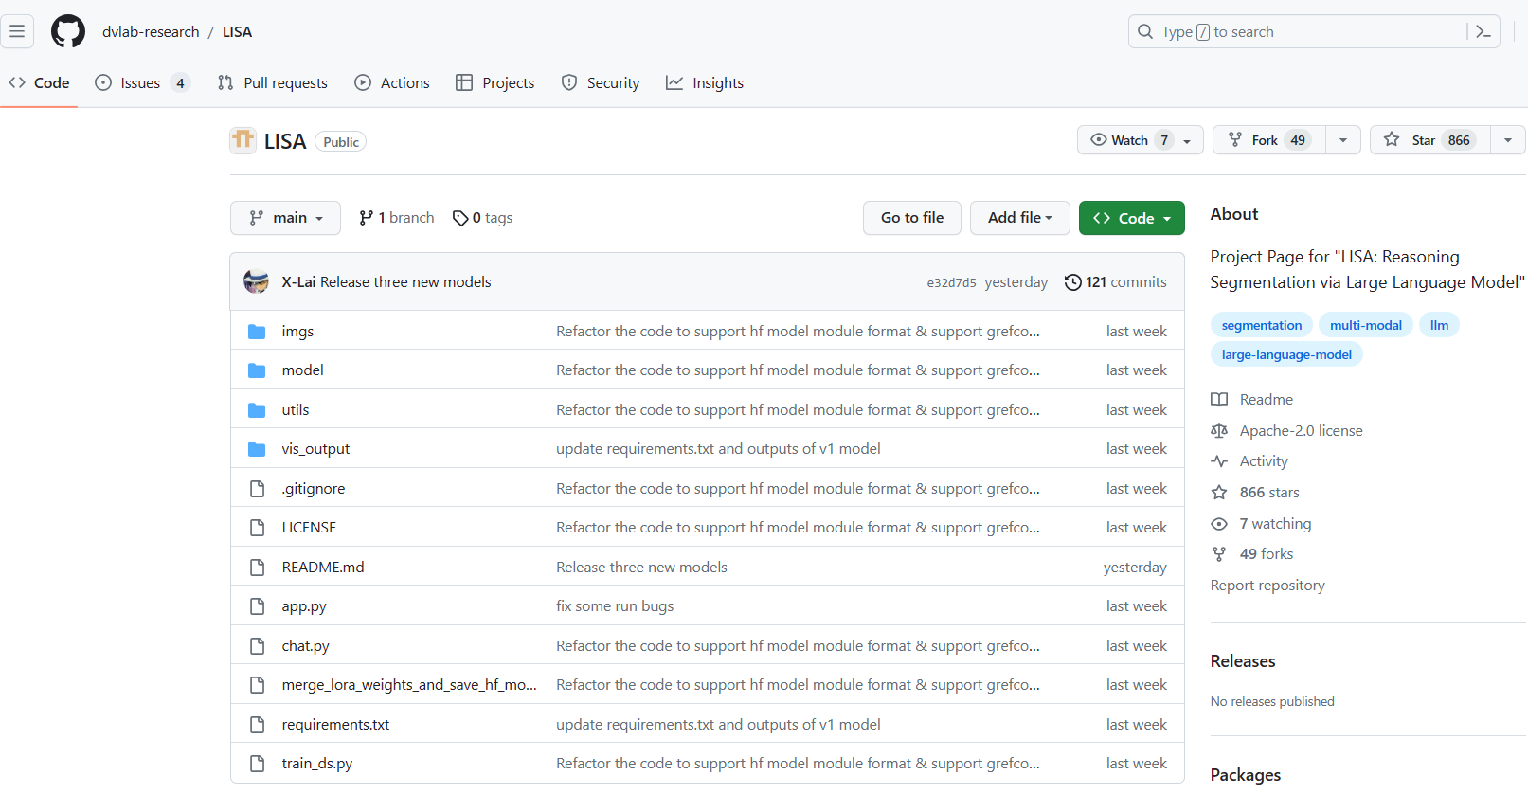Click the utils folder icon
Viewport: 1528px width, 794px height.
point(257,410)
